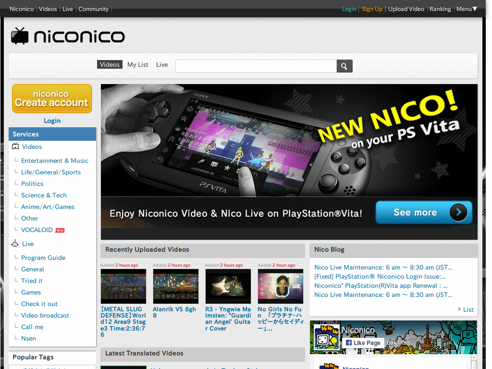Open Tried it under Live
492x369 pixels.
(x=32, y=281)
